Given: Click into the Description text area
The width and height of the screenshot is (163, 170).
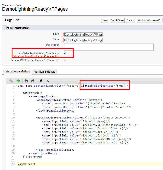Looking at the screenshot, I should 109,47.
